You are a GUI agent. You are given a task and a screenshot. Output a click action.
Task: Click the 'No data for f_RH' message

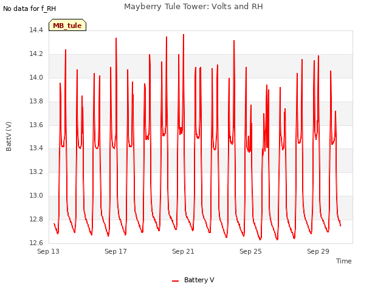[x=30, y=9]
